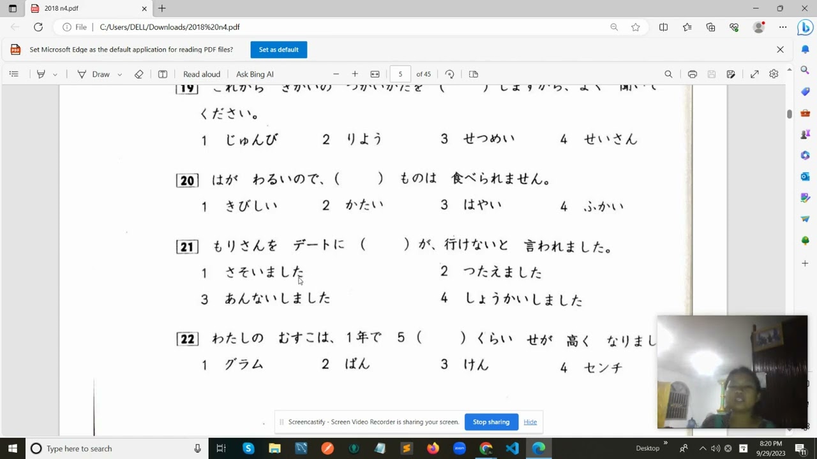
Task: Add a sidebar app with plus
Action: point(805,263)
